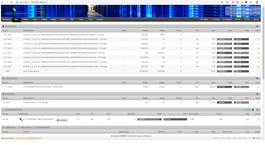
Task: Open Disk 1 settings link
Action: coord(10,39)
